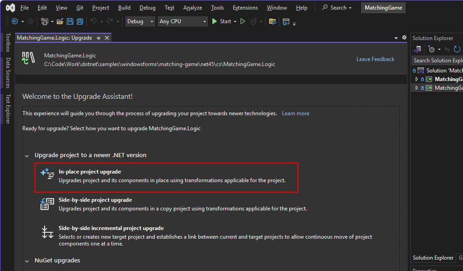Expand the first MatchingGame project node
Viewport: 463px width, 271px height.
tap(417, 79)
